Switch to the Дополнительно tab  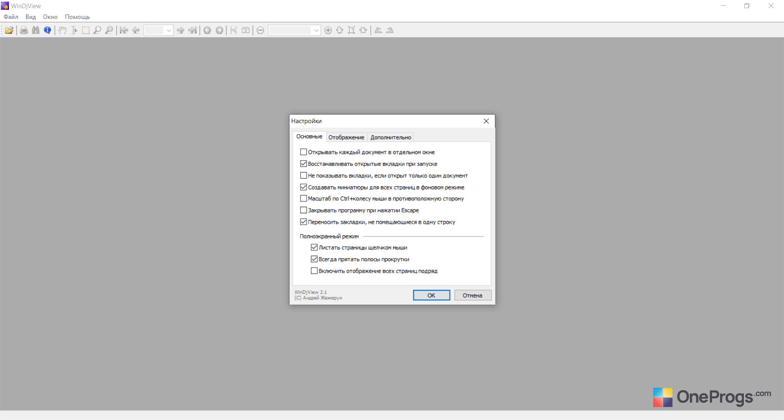point(391,137)
